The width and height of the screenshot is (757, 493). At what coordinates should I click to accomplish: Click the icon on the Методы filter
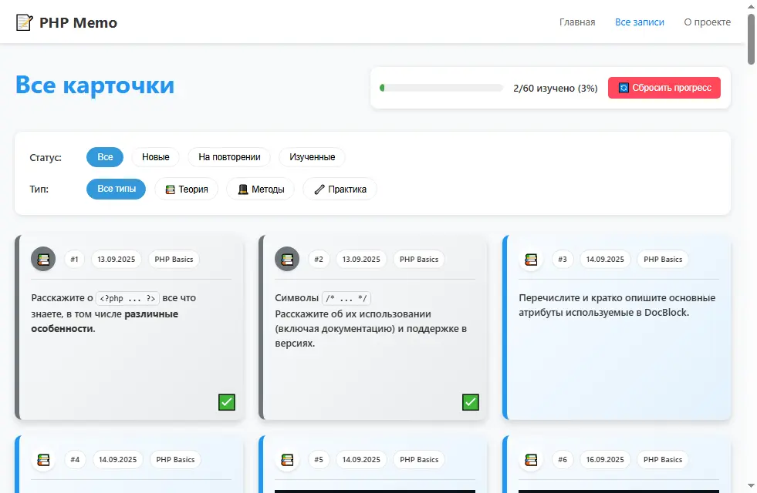click(243, 189)
